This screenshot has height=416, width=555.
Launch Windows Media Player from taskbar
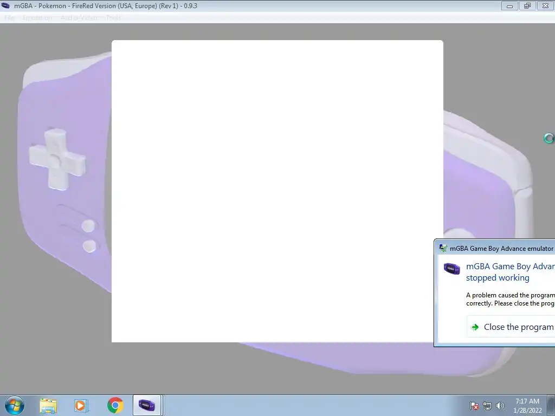click(81, 405)
